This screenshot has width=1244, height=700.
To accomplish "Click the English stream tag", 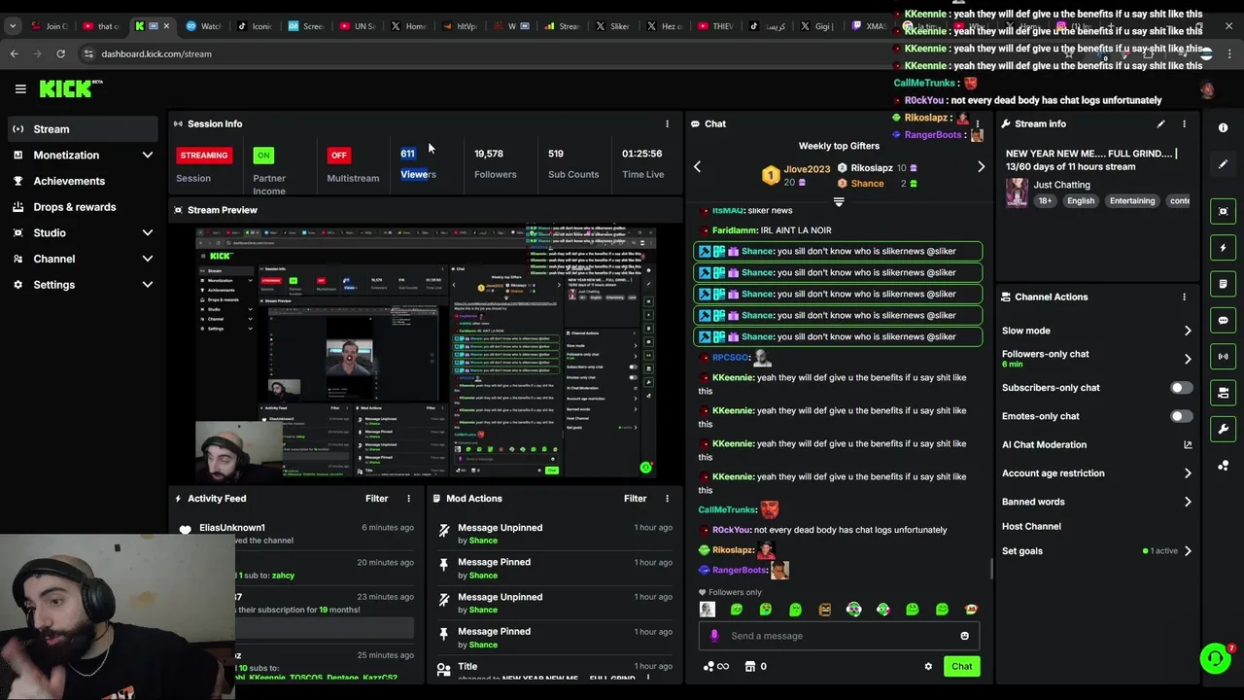I will click(1081, 201).
